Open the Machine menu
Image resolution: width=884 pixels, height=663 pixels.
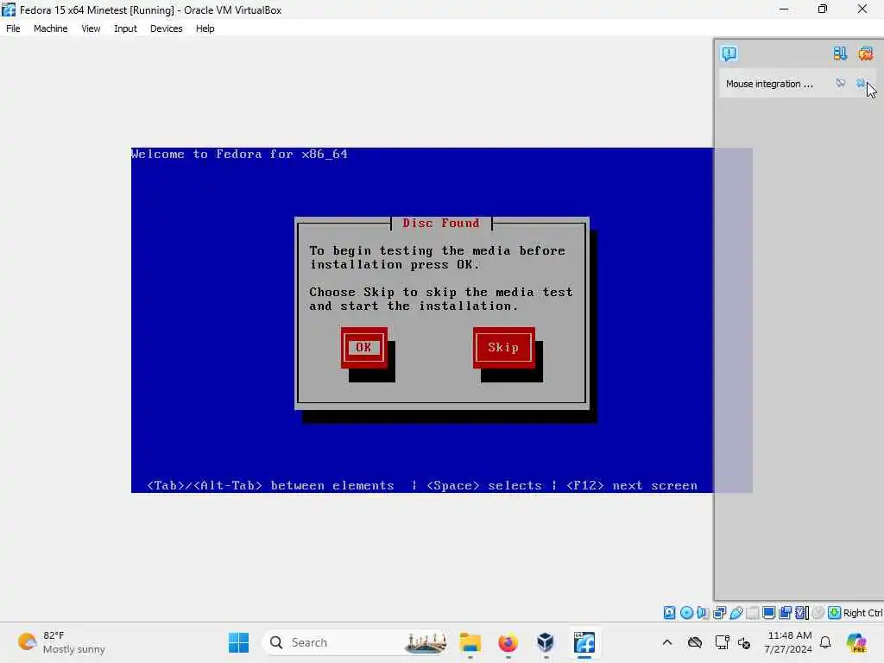(x=51, y=28)
